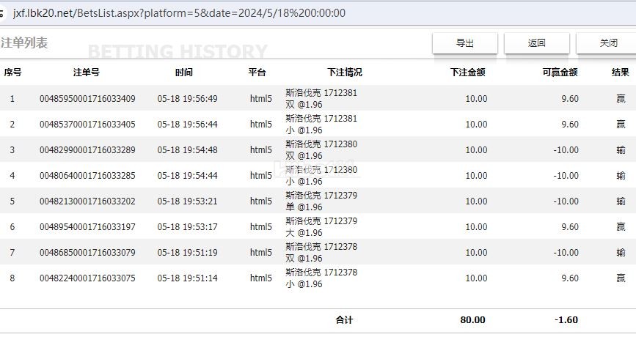This screenshot has height=337, width=636.
Task: Click the 注单号 column header
Action: coord(86,73)
